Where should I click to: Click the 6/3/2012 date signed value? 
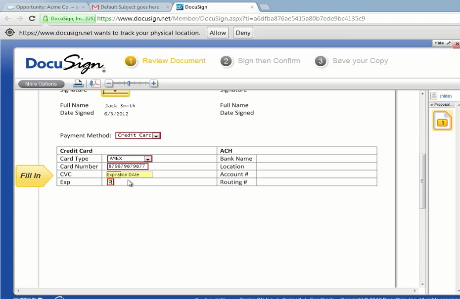pos(116,114)
